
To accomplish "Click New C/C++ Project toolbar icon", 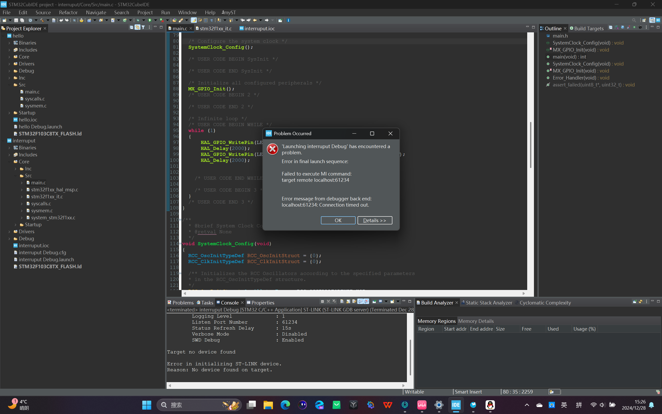I will coord(89,20).
